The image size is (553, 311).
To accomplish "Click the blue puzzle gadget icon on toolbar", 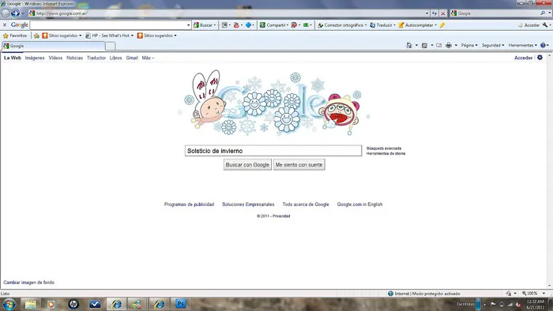I will [248, 25].
